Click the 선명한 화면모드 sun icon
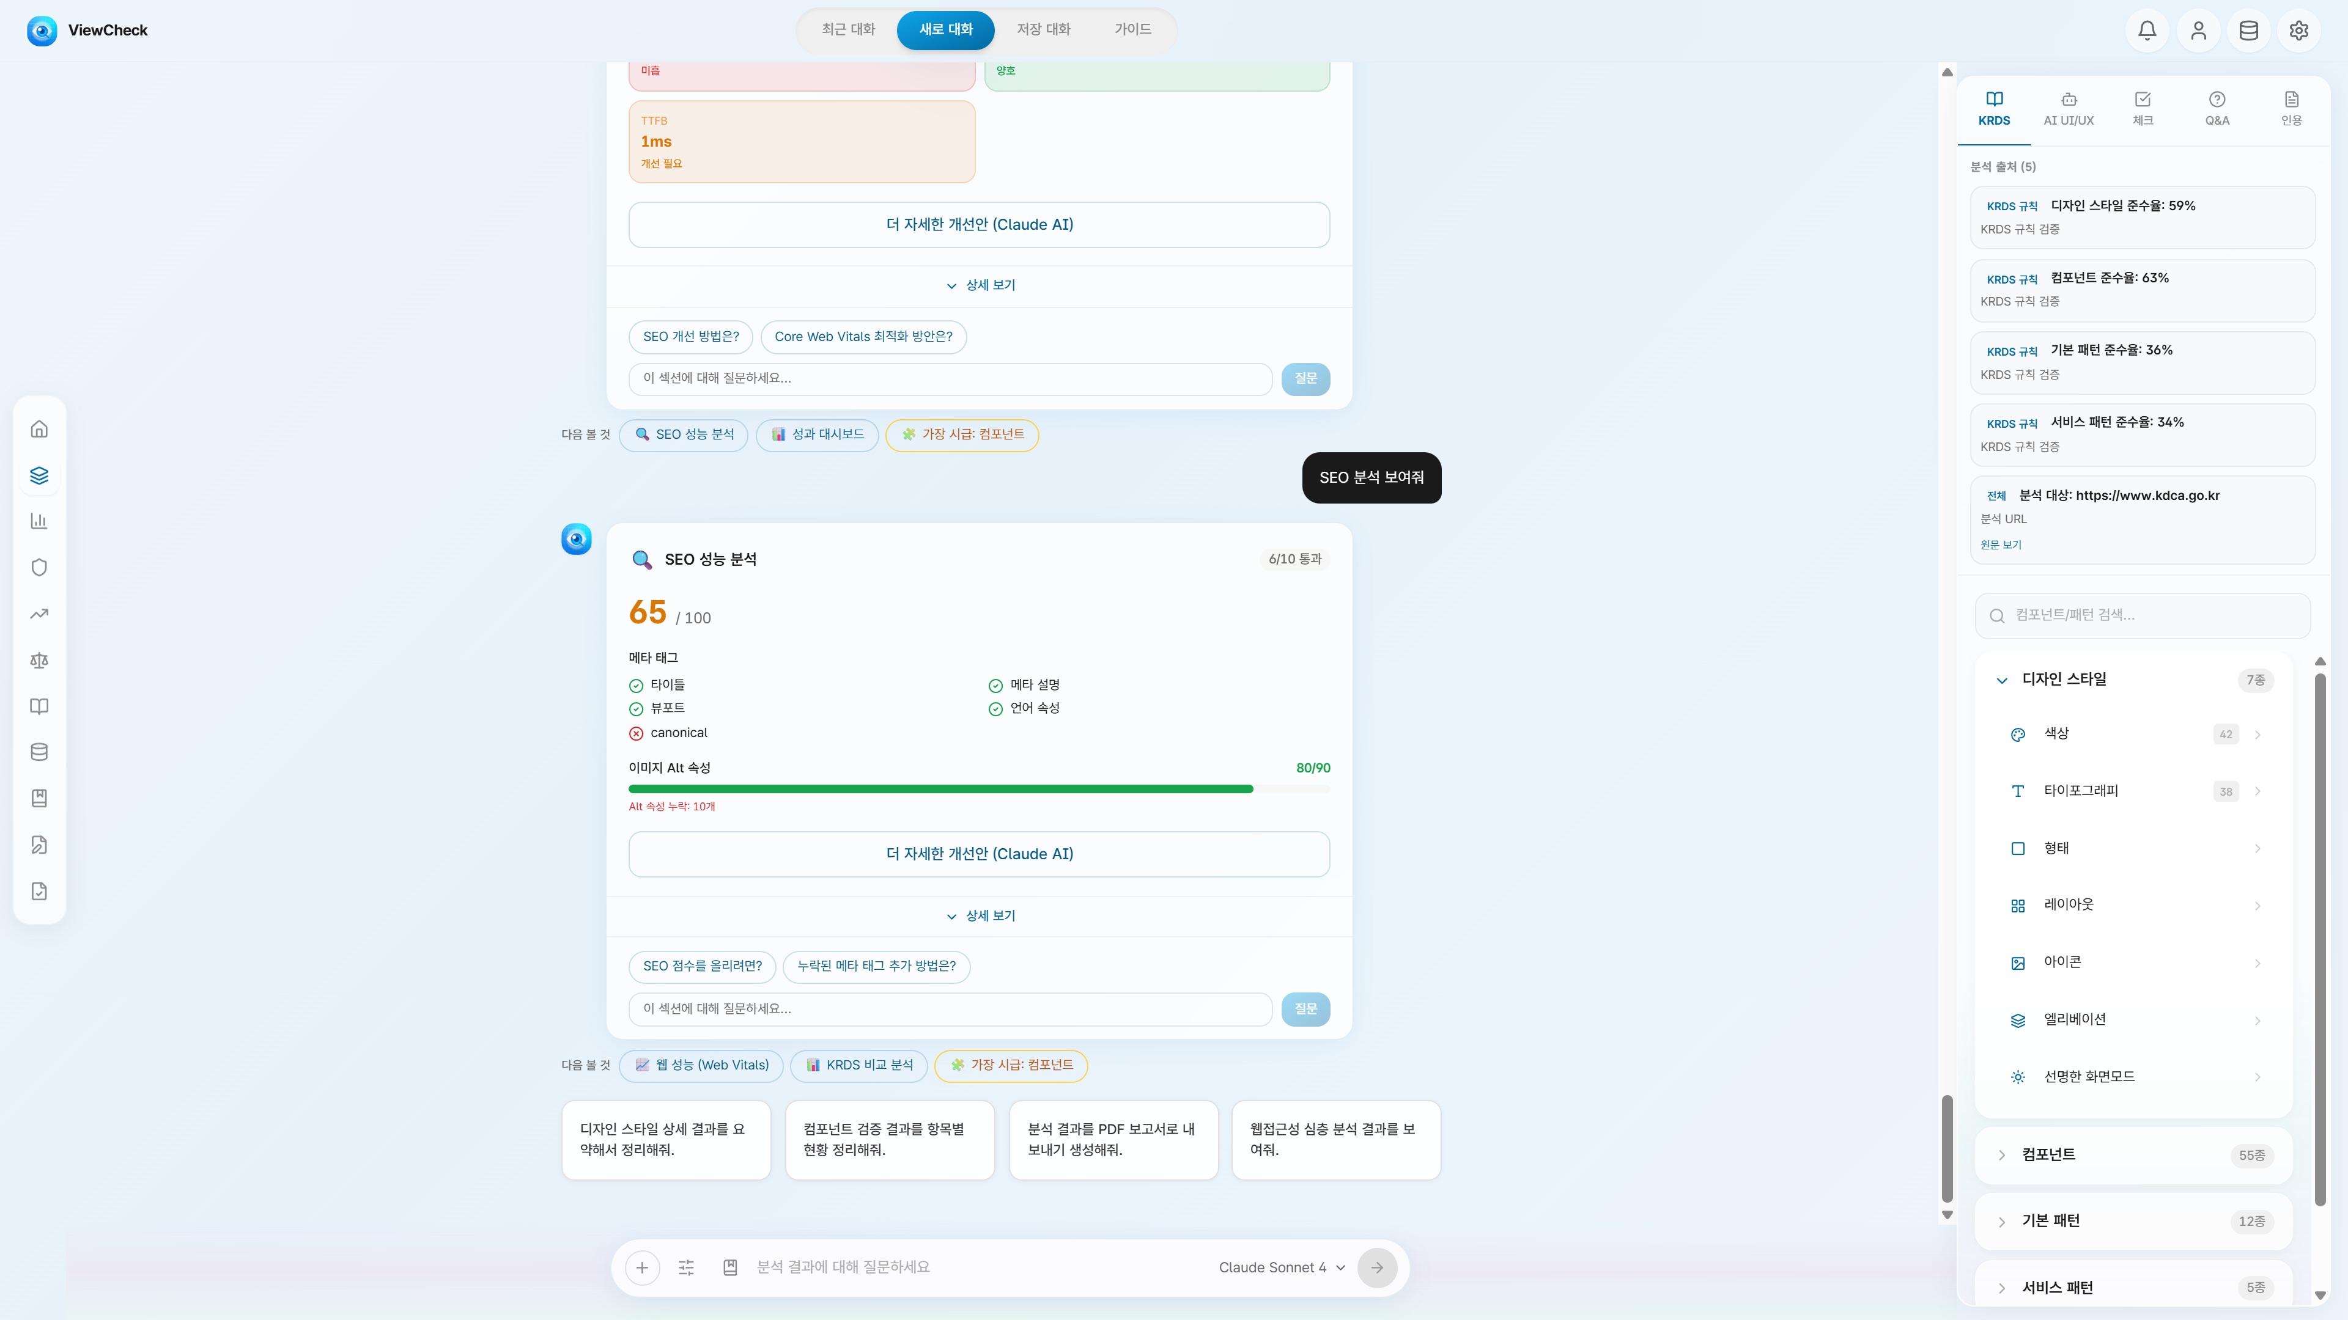This screenshot has width=2348, height=1320. 2018,1077
